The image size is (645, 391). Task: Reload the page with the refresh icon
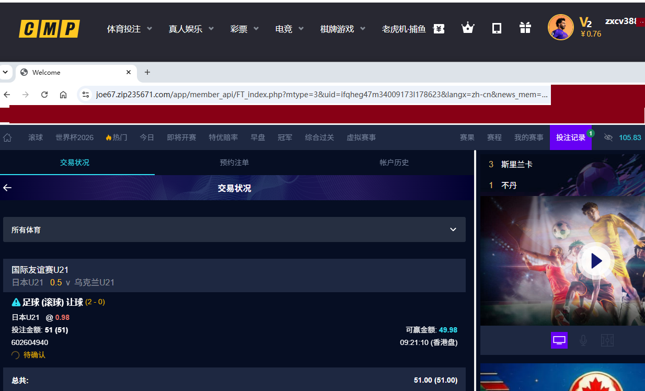click(x=44, y=95)
